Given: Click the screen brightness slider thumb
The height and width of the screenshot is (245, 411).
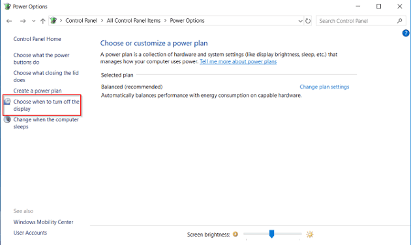Looking at the screenshot, I should 271,234.
